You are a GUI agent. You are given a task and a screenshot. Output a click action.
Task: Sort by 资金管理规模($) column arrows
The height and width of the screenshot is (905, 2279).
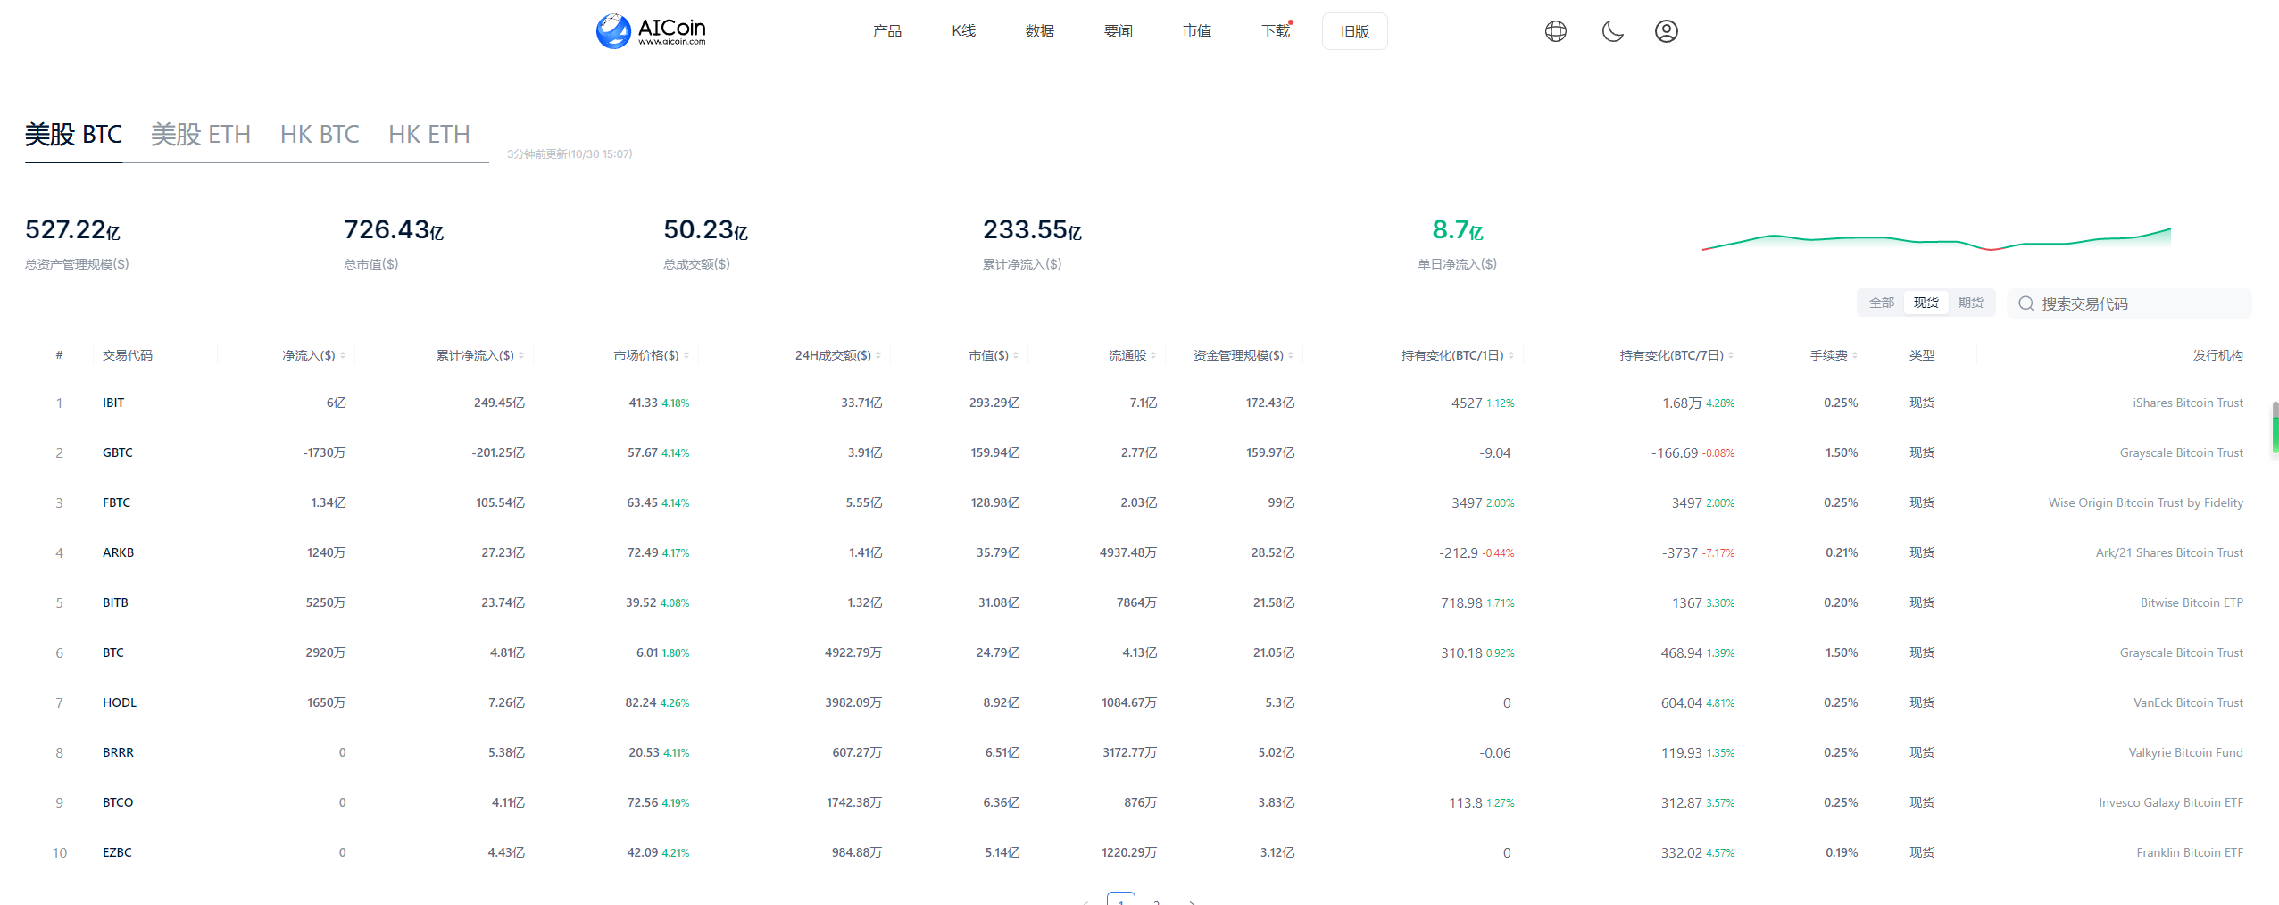(x=1291, y=355)
